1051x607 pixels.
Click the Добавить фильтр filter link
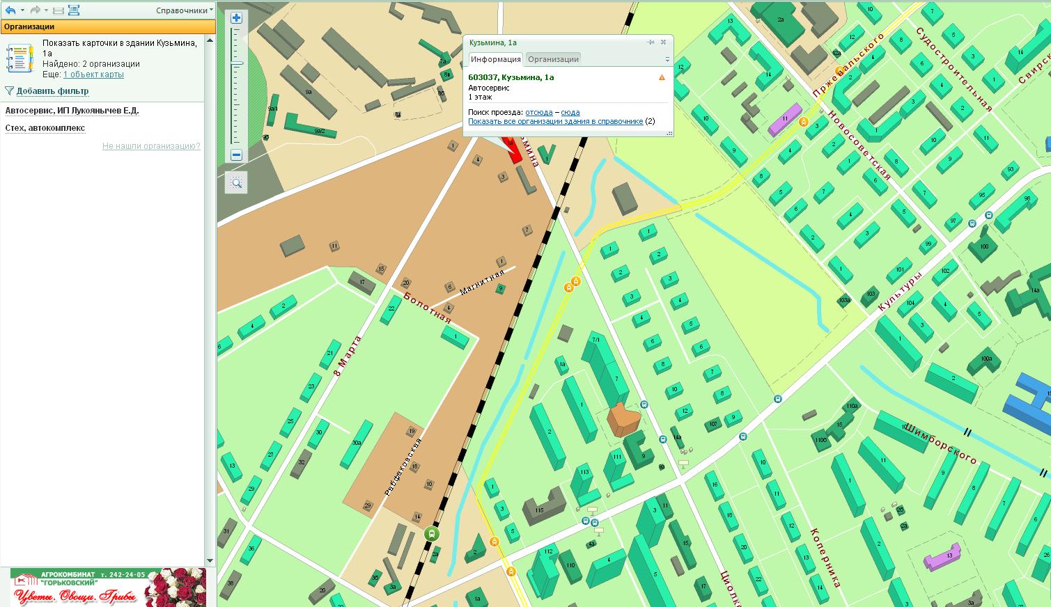(x=52, y=91)
